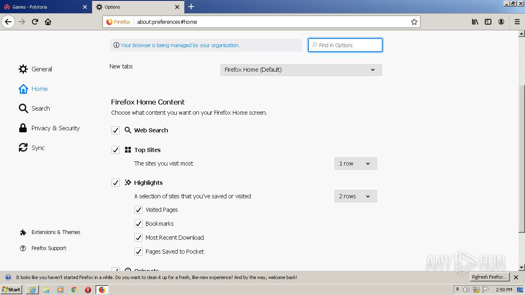This screenshot has height=295, width=525.
Task: Click the Web Search magnifier icon
Action: click(x=128, y=130)
